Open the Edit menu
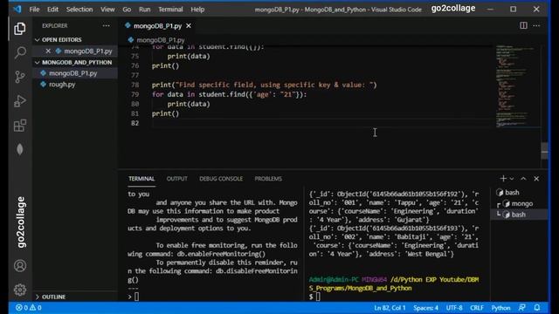 pyautogui.click(x=52, y=10)
